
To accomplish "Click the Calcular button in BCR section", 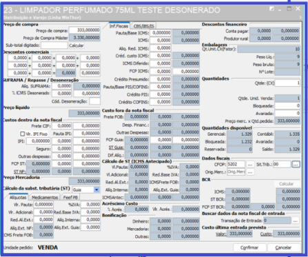I will point(286,183).
